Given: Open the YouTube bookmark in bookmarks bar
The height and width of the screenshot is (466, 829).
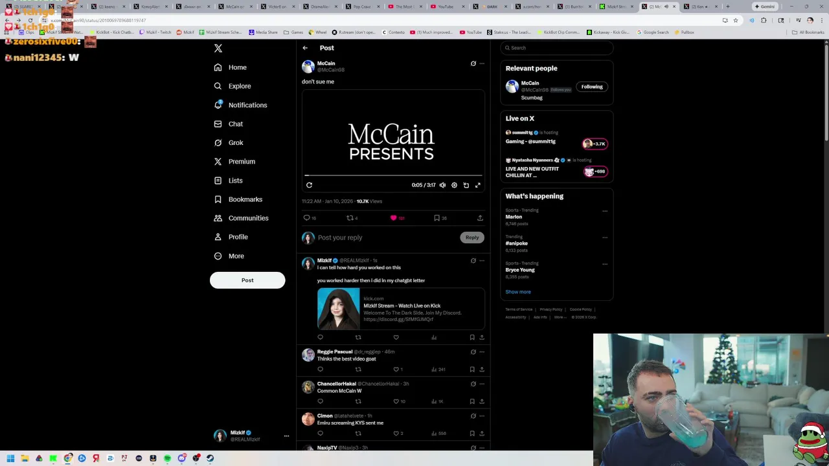Looking at the screenshot, I should click(x=471, y=32).
